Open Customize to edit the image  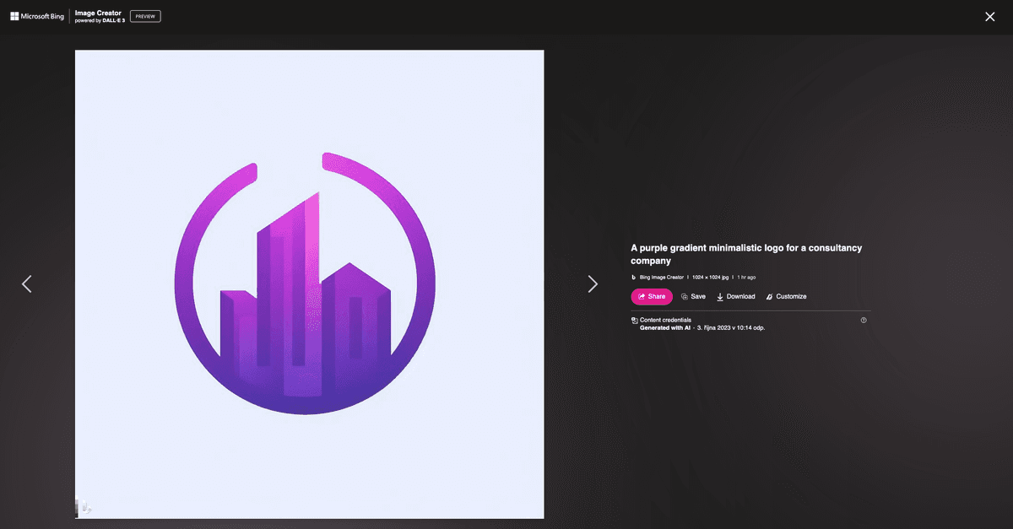click(x=786, y=297)
